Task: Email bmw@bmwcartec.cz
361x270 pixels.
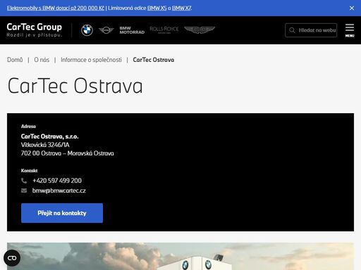Action: pos(59,191)
